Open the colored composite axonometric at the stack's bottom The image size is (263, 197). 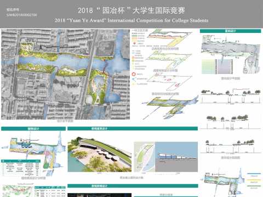(170, 108)
